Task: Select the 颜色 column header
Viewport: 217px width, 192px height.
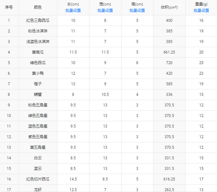Action: coord(38,7)
